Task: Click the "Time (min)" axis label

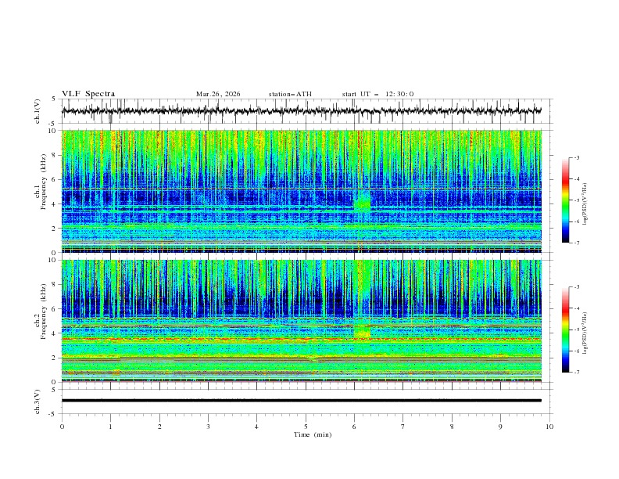Action: point(313,434)
